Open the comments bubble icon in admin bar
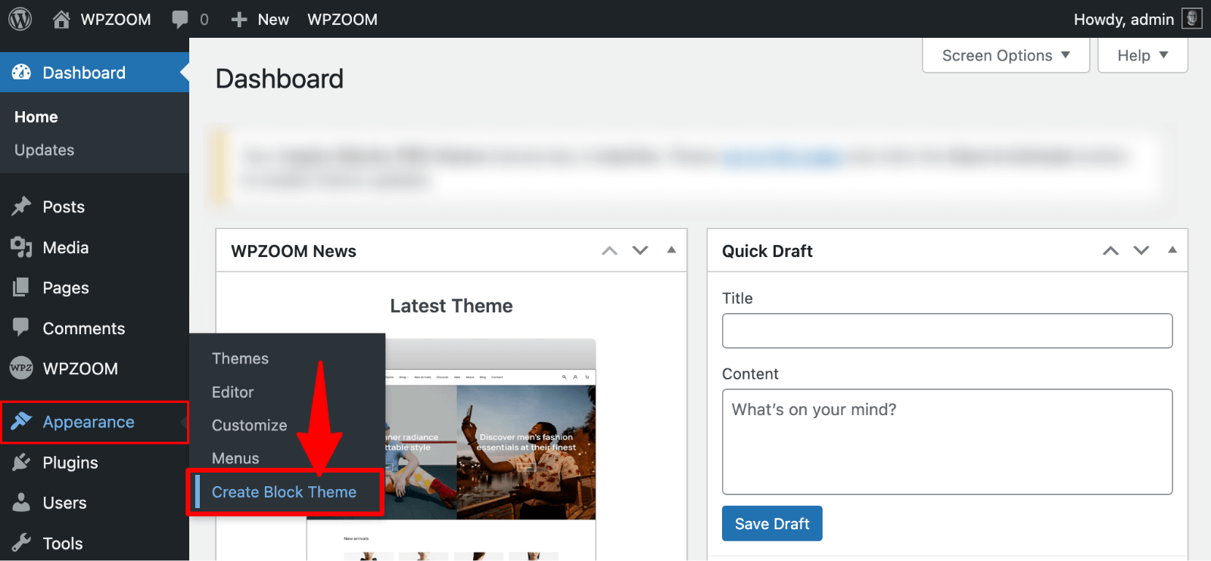The image size is (1211, 561). [x=180, y=19]
